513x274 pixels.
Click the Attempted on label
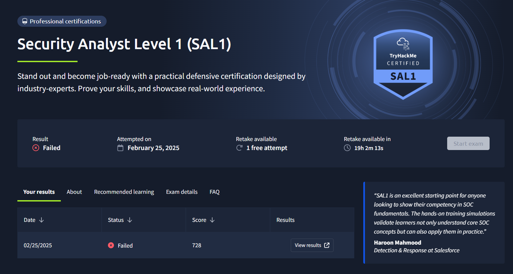[x=134, y=139]
